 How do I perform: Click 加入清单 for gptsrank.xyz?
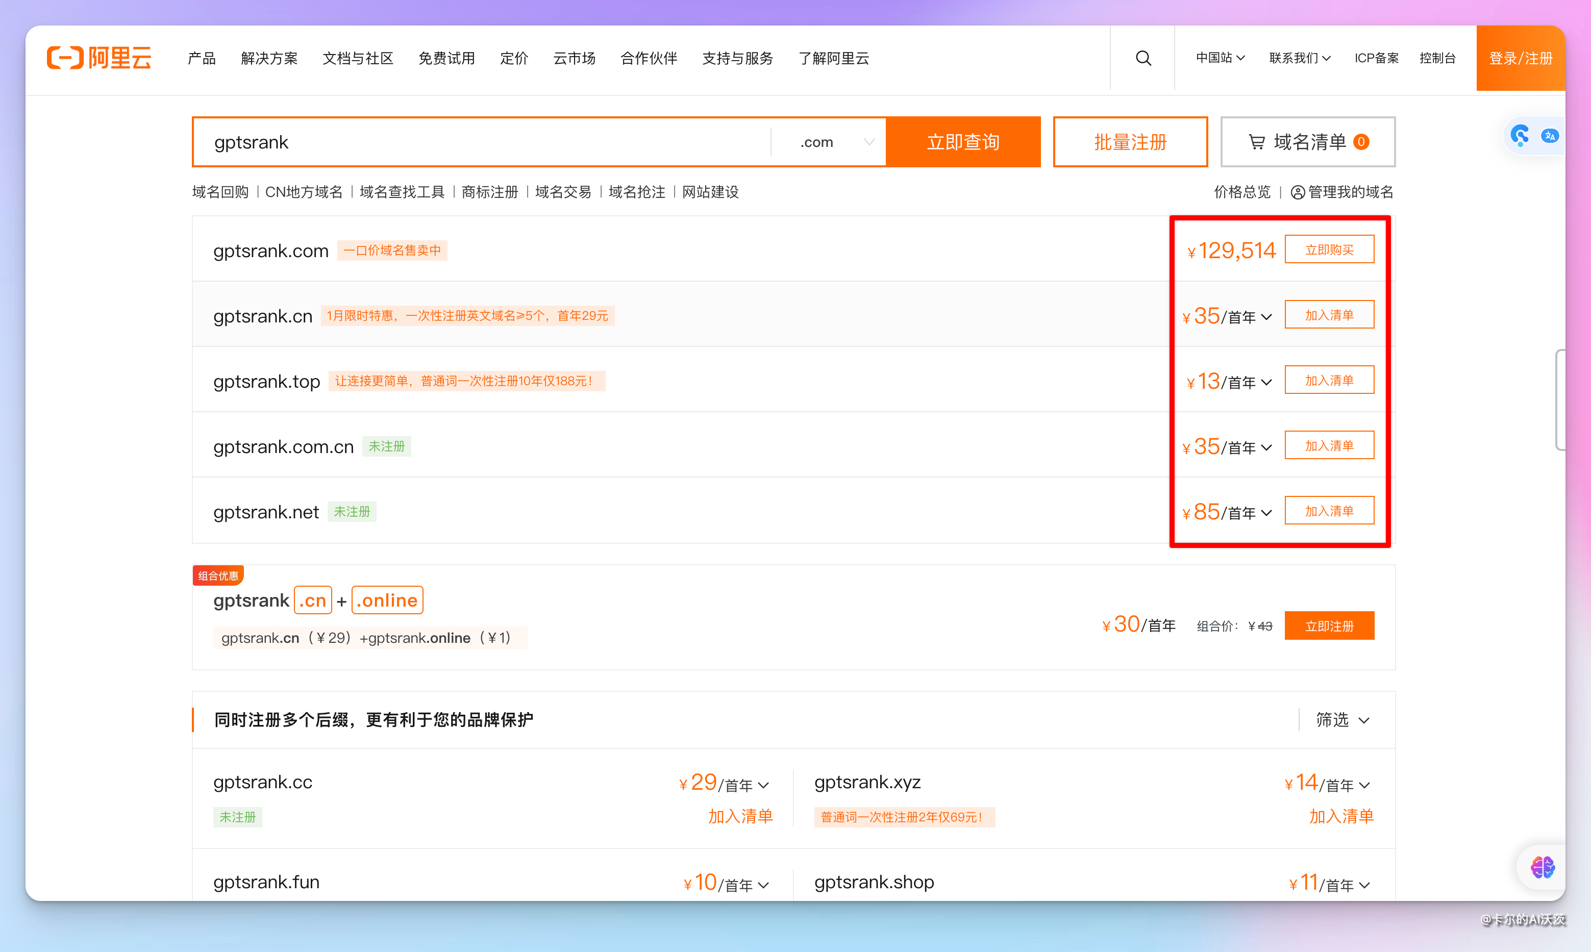[1341, 816]
